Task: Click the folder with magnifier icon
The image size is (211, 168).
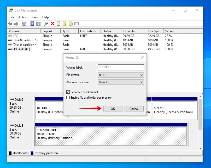Action: (x=71, y=24)
